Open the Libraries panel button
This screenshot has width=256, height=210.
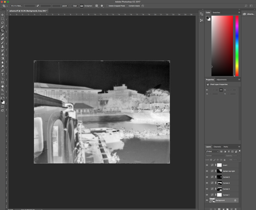point(248,14)
